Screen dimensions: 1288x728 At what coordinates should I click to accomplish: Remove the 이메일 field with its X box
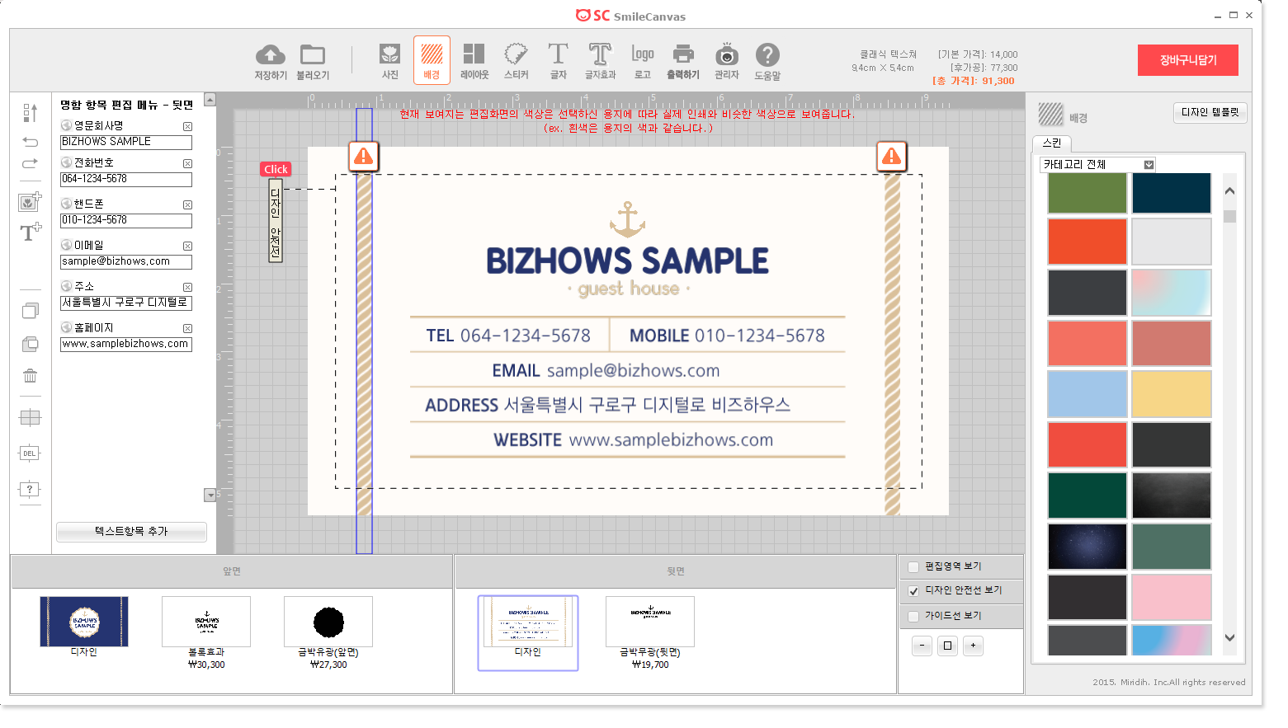187,246
